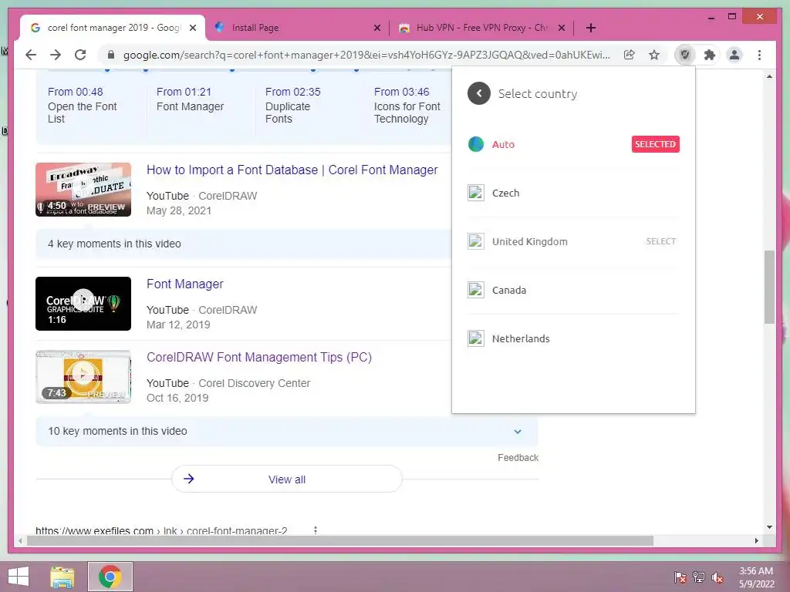
Task: Share this page icon in address bar
Action: pyautogui.click(x=630, y=55)
